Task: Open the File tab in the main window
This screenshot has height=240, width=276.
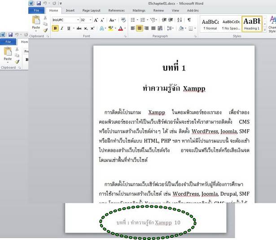Action: pos(36,11)
